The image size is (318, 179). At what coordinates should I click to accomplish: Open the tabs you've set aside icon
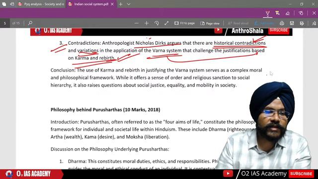pos(4,4)
